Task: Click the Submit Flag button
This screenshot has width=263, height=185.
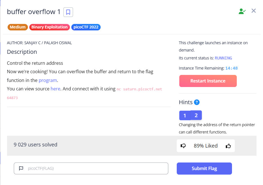Action: [204, 168]
